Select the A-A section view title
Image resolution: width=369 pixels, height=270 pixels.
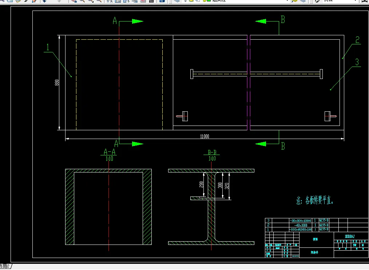110,152
